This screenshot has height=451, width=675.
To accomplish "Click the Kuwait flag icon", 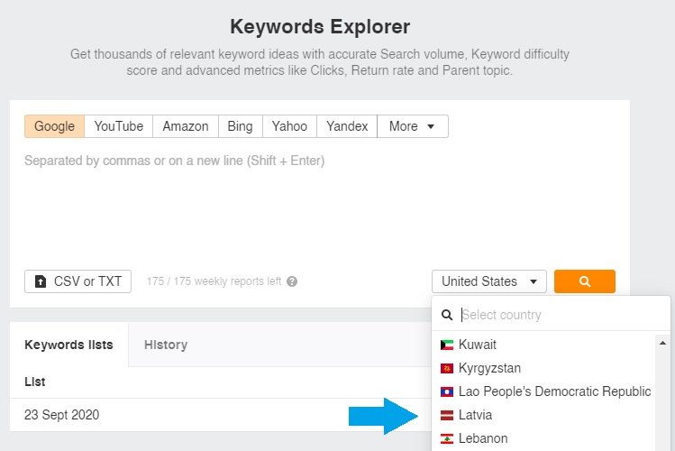I will click(x=447, y=345).
